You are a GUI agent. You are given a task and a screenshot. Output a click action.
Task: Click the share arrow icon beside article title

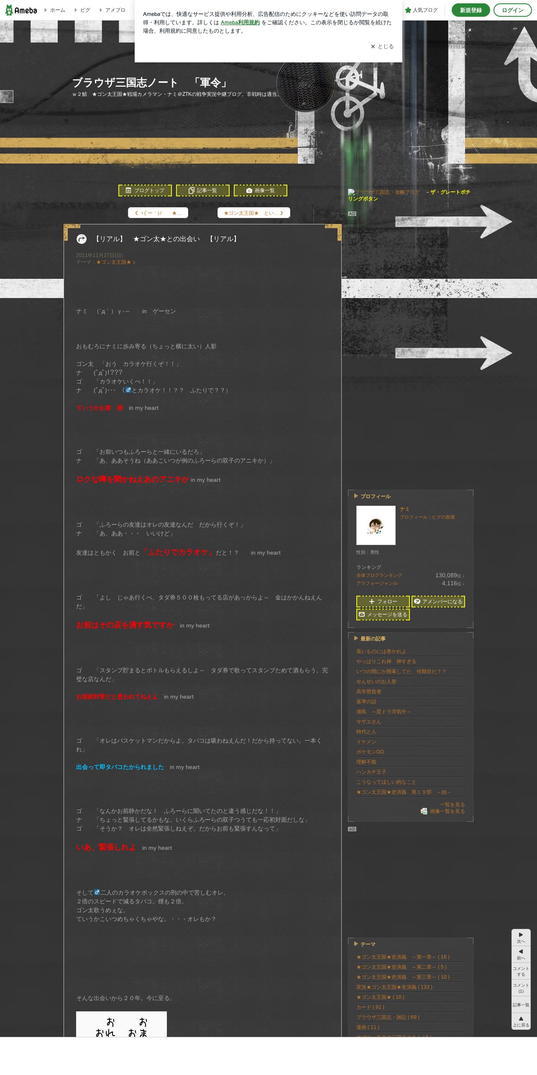[82, 239]
